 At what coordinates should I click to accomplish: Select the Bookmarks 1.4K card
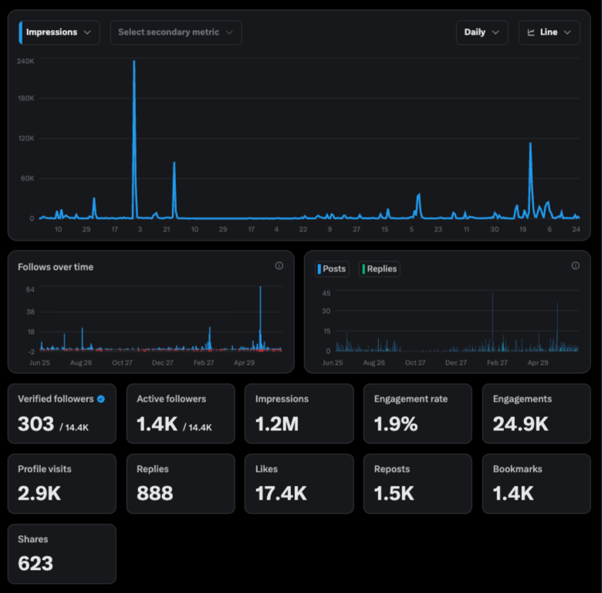tap(536, 483)
